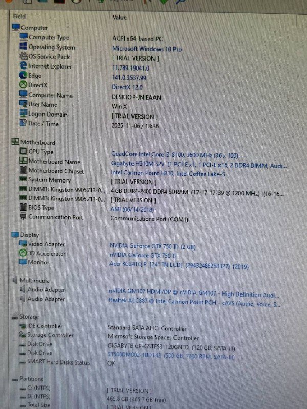Viewport: 307px width, 409px height.
Task: Click the Communication Port plug icon
Action: [23, 216]
